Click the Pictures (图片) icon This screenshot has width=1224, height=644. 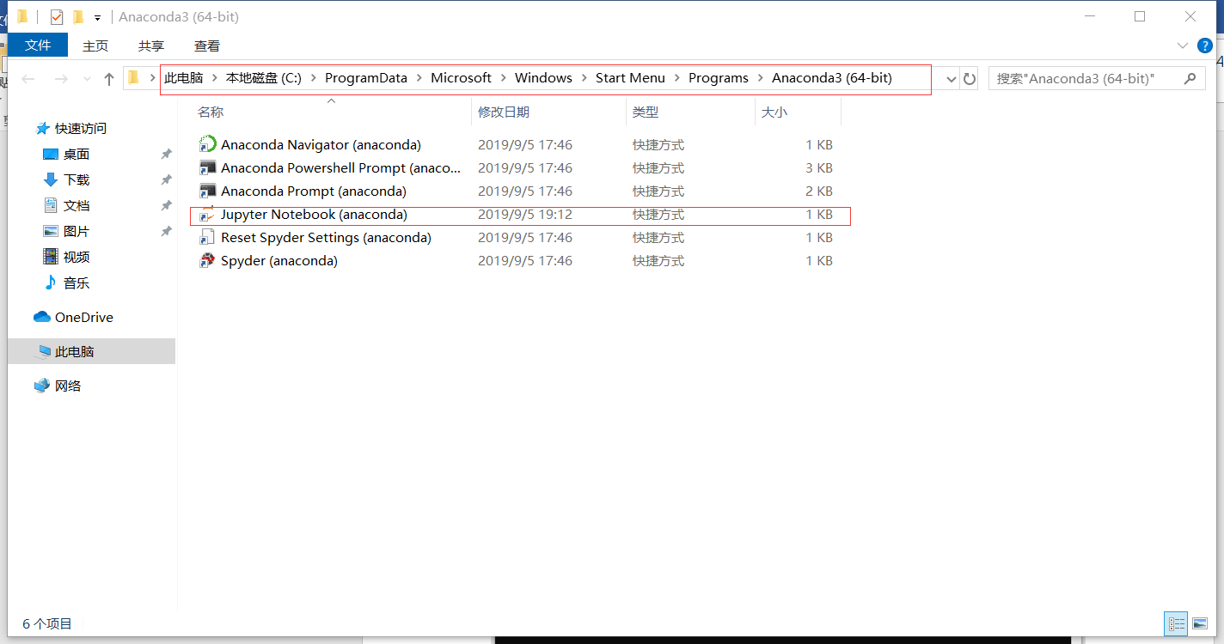pos(51,231)
